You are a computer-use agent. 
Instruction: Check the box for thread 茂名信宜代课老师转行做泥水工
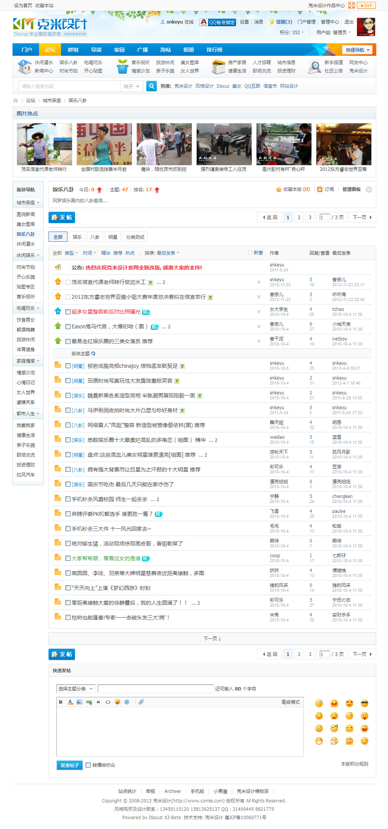pyautogui.click(x=68, y=282)
